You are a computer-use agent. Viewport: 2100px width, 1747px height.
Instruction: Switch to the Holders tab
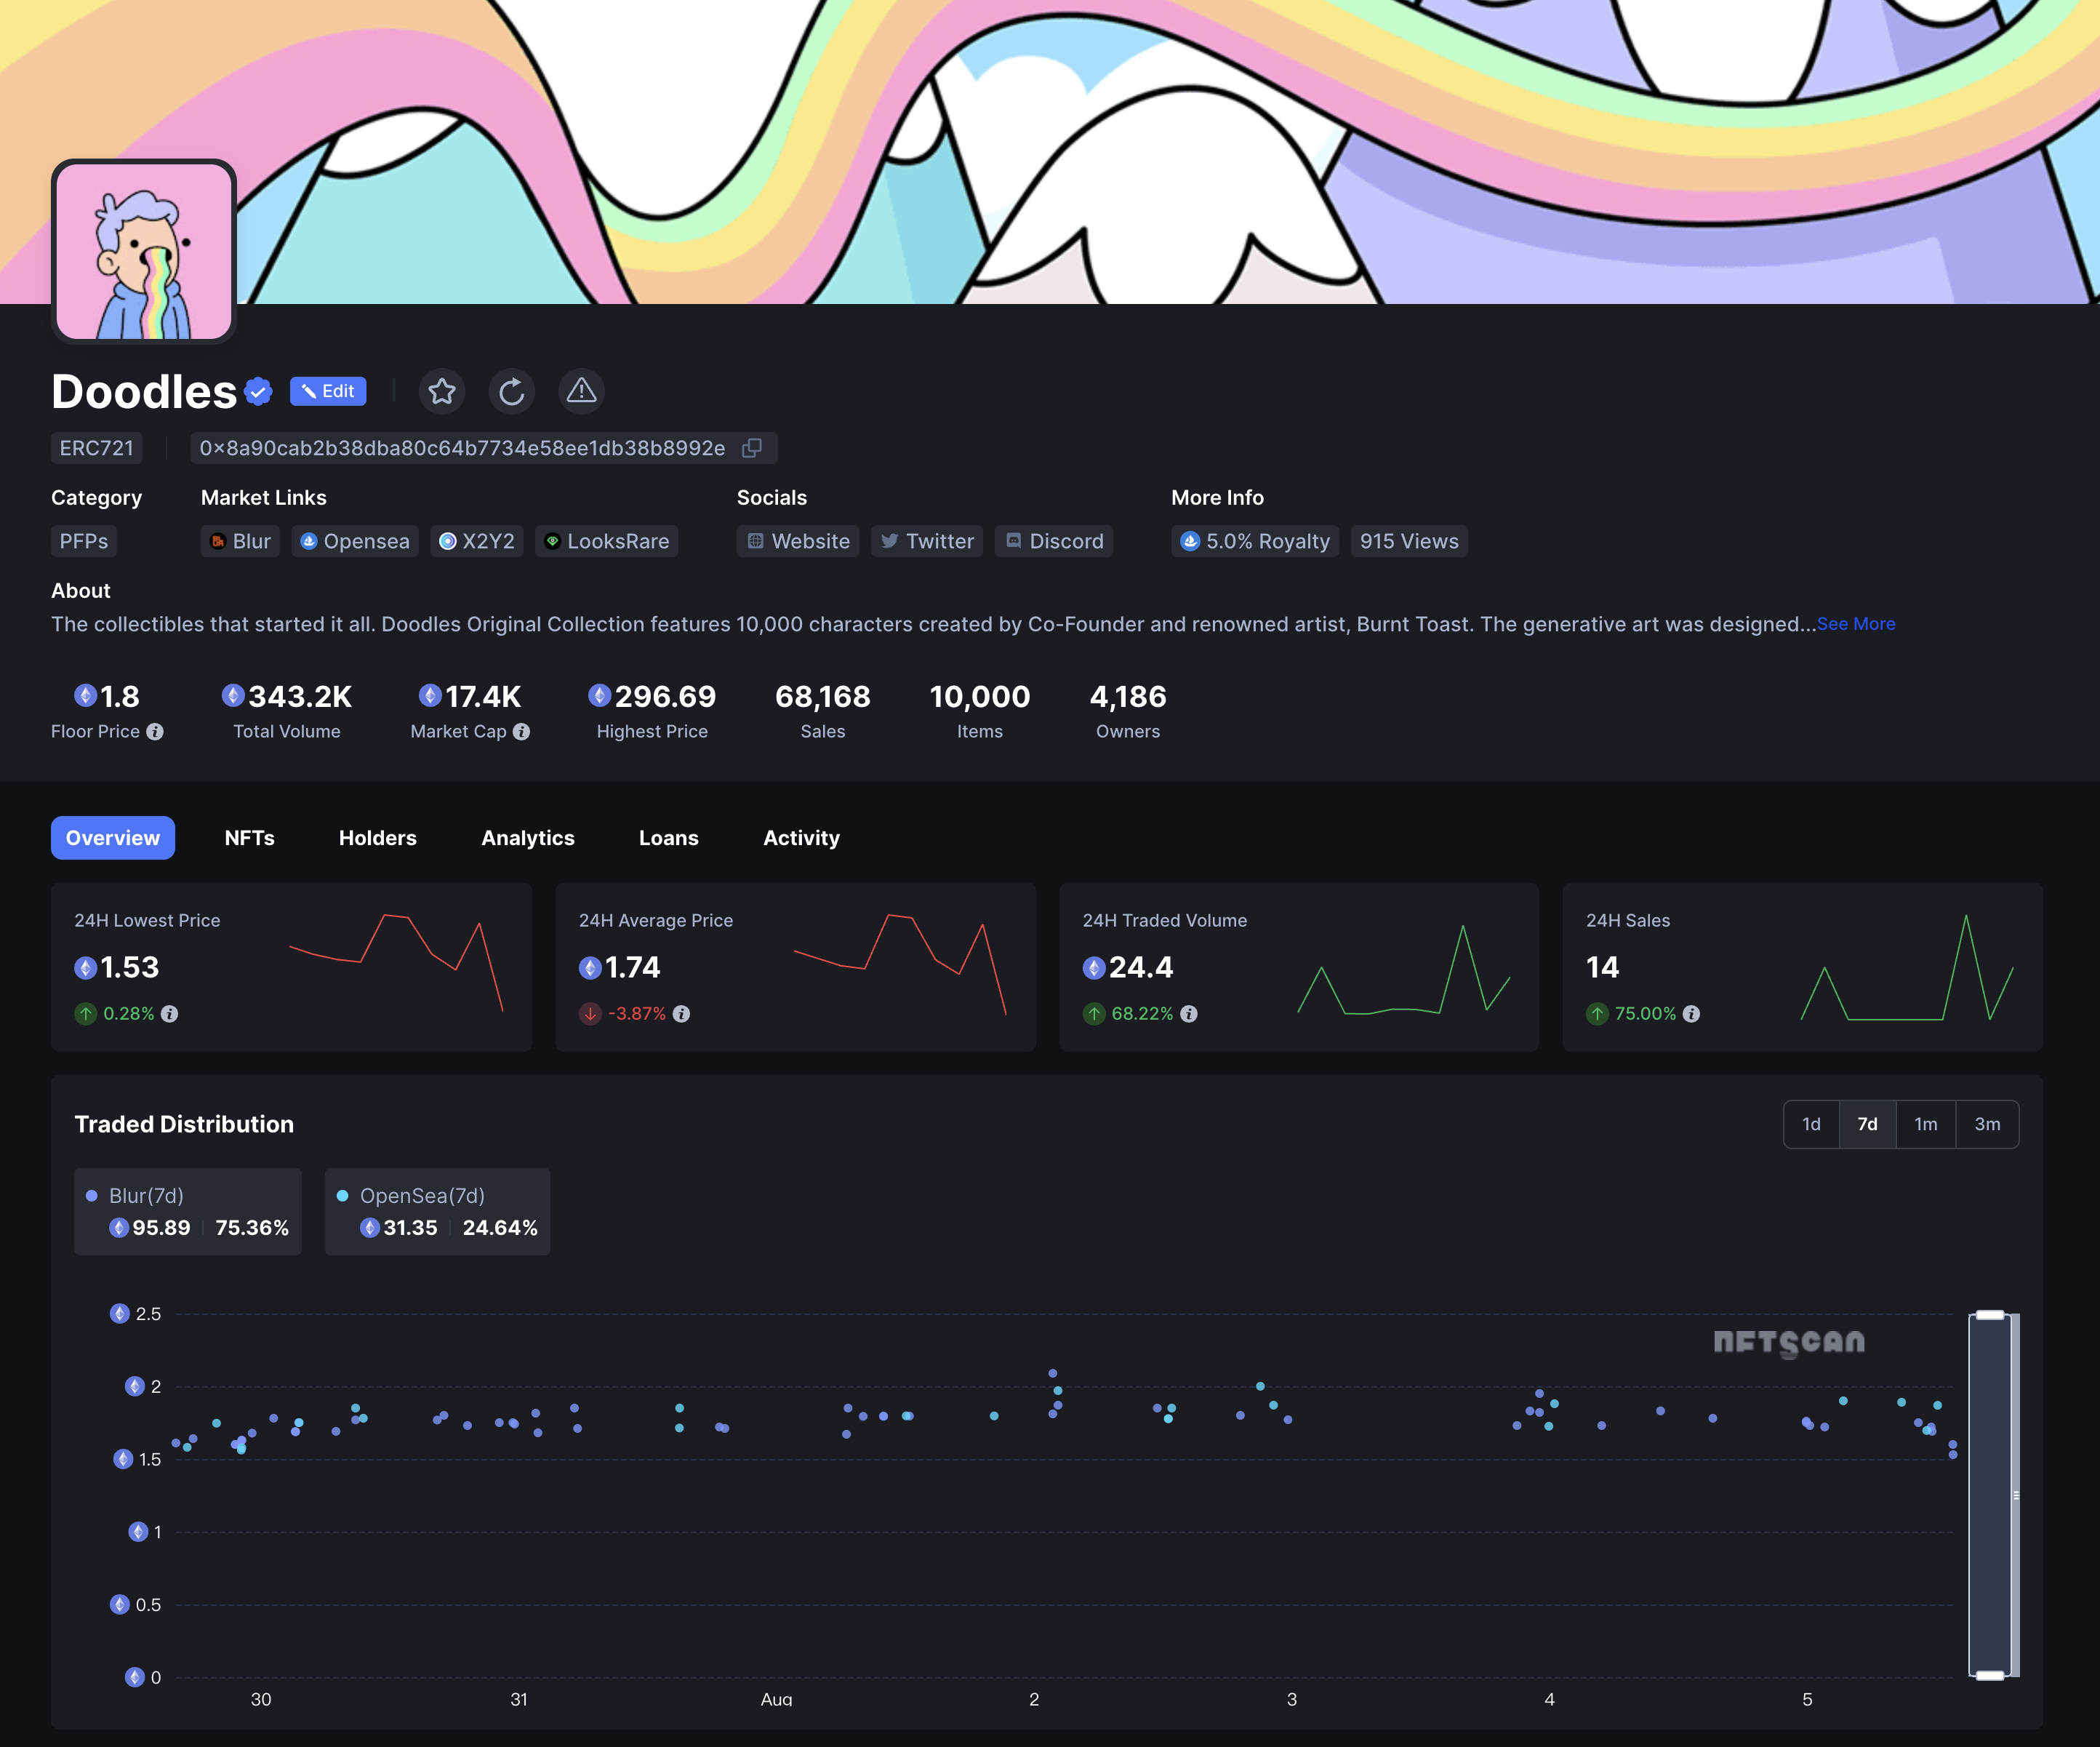pyautogui.click(x=378, y=838)
